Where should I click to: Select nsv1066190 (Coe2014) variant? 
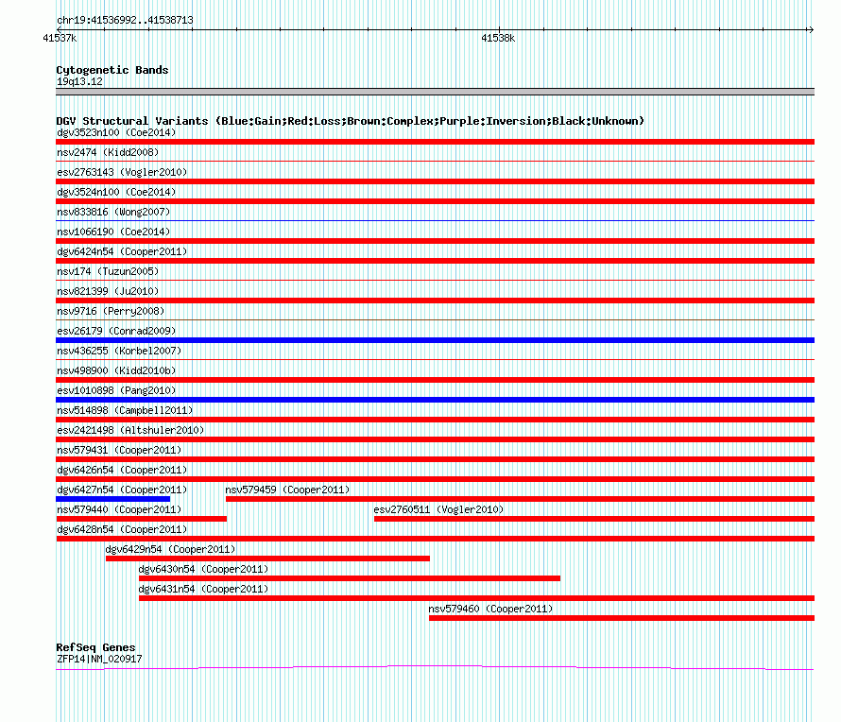tap(113, 232)
